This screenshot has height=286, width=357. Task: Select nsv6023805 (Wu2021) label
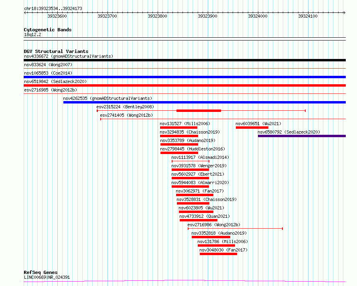[x=201, y=208]
